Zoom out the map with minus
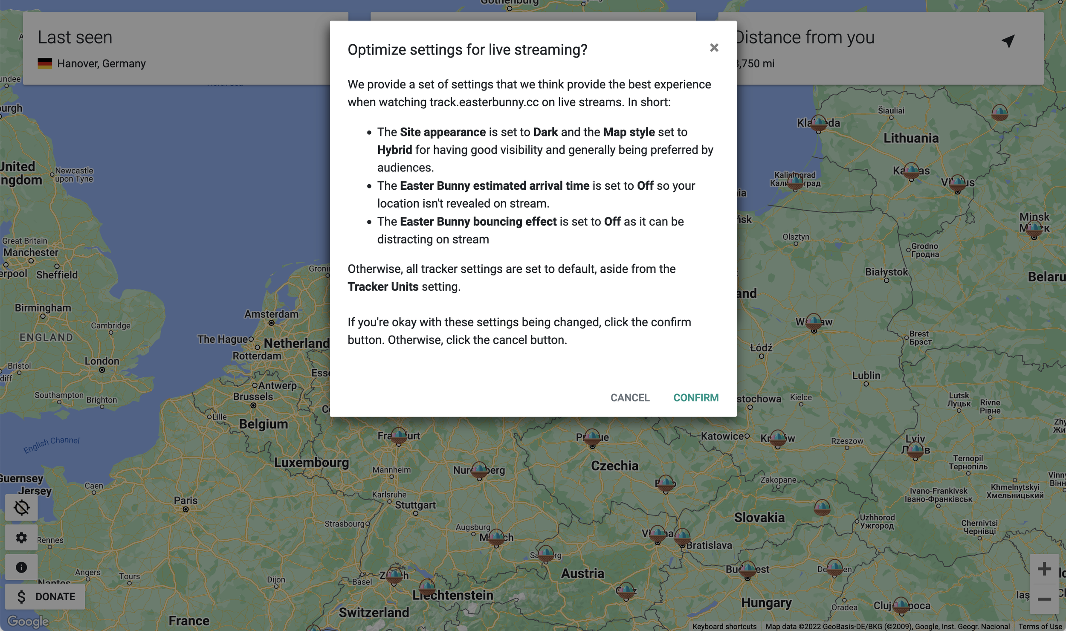The width and height of the screenshot is (1066, 631). (x=1044, y=599)
